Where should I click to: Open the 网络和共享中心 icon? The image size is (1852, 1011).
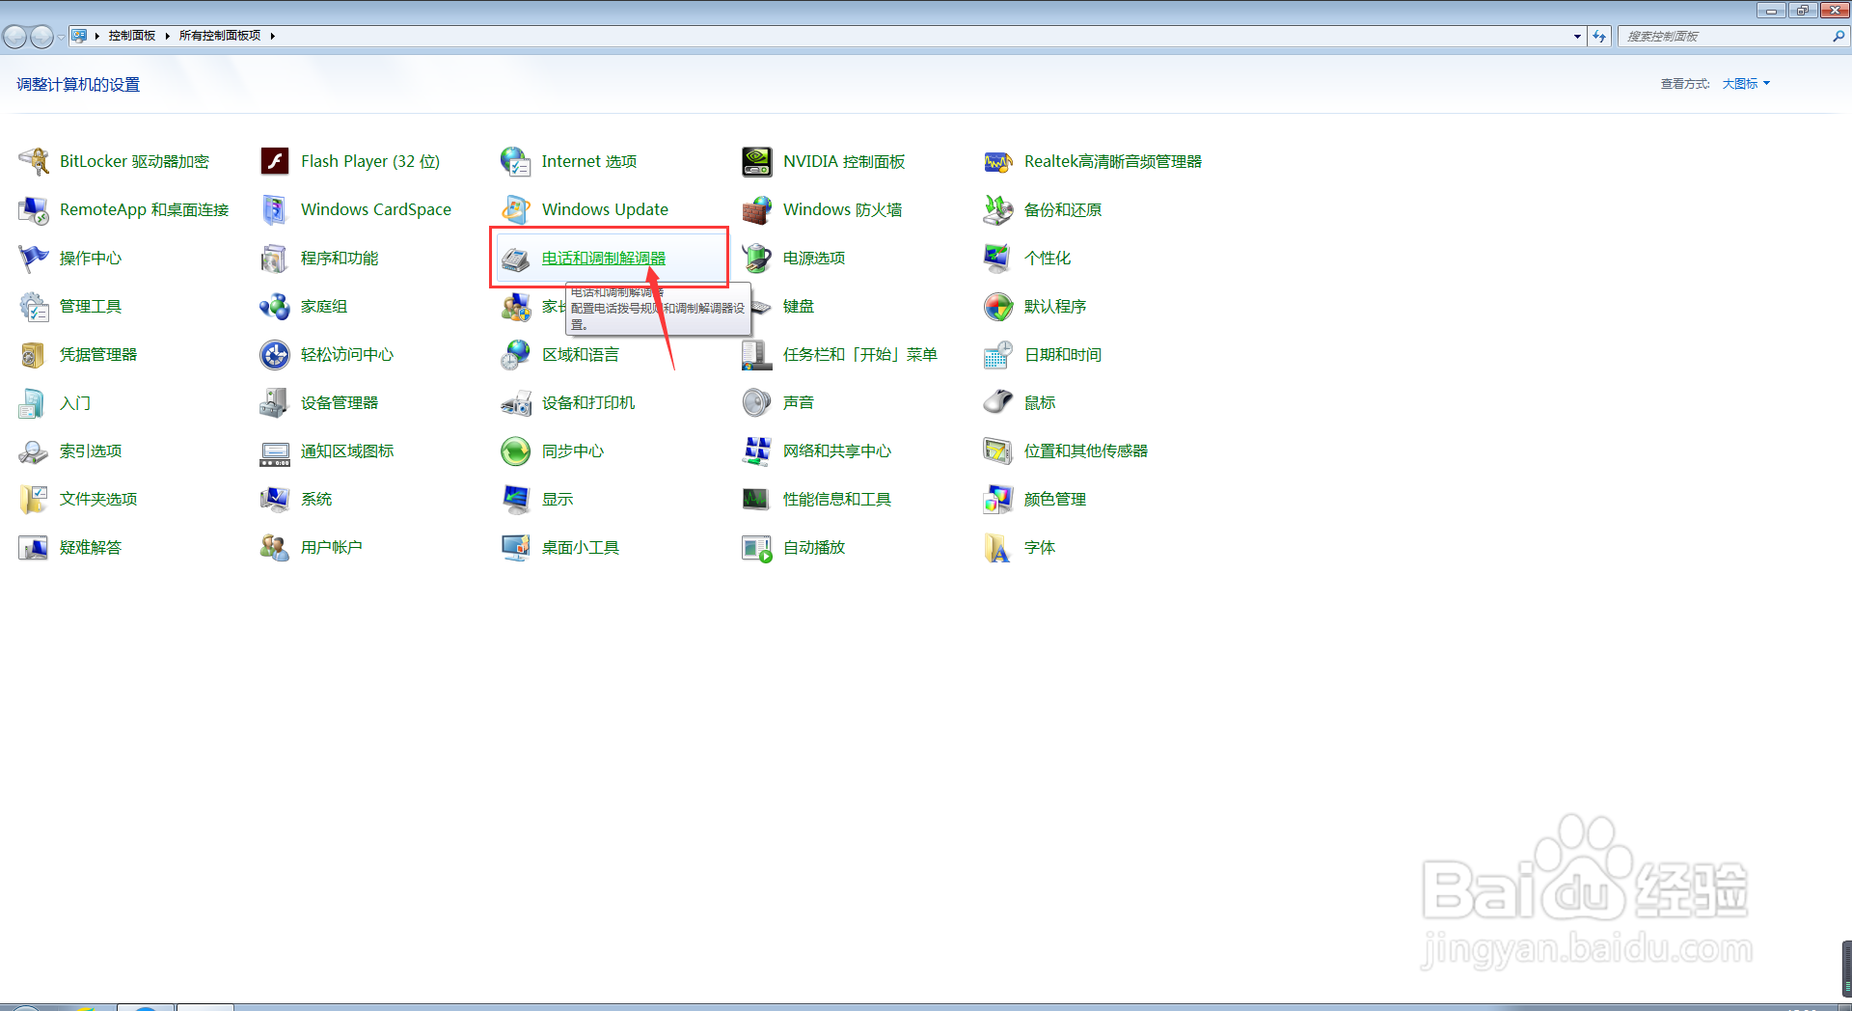click(757, 451)
